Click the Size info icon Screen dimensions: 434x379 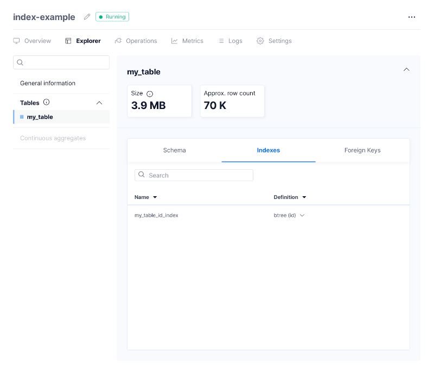point(150,94)
